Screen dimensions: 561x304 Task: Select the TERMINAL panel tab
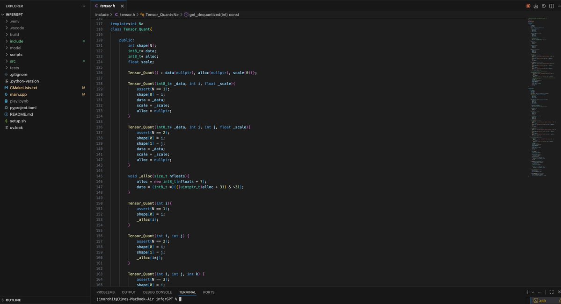[188, 292]
